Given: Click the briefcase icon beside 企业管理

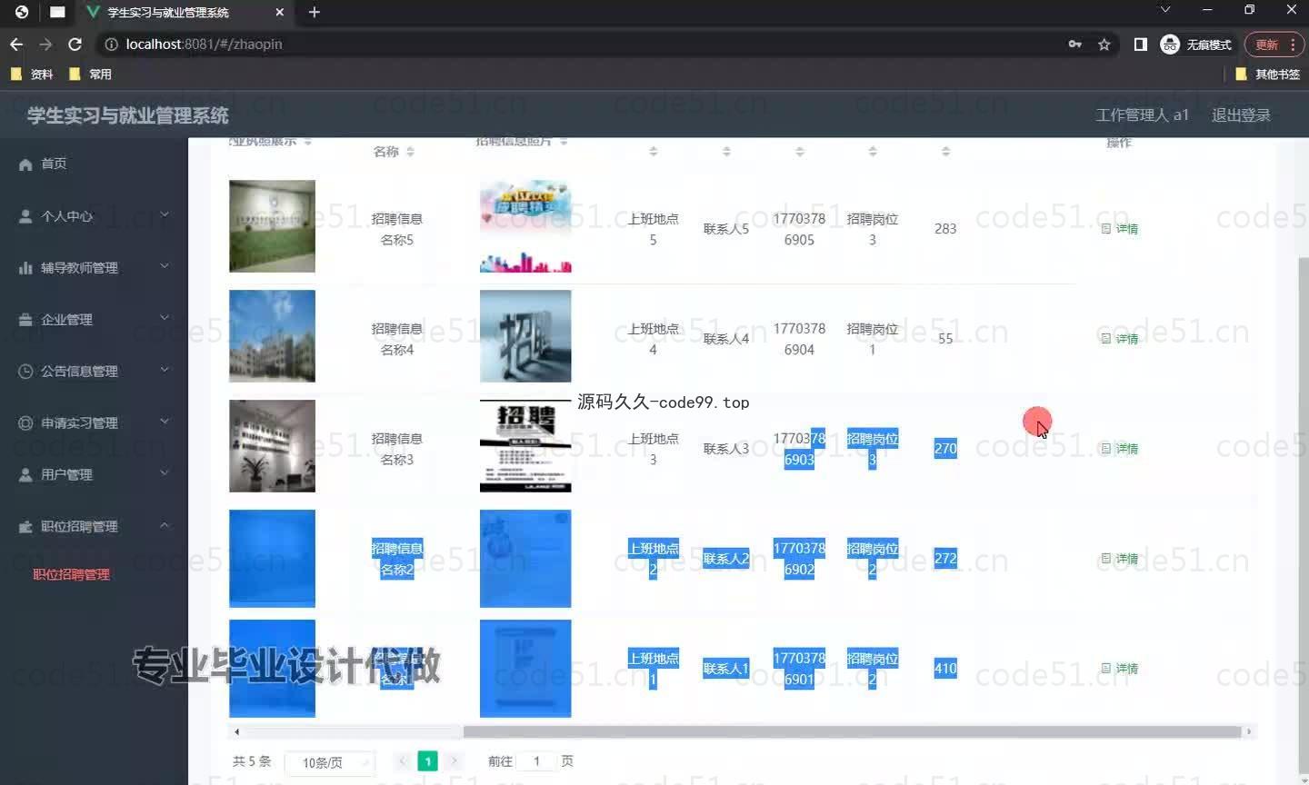Looking at the screenshot, I should (x=25, y=320).
